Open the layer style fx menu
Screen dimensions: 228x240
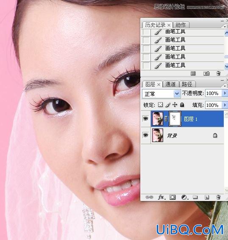click(x=161, y=197)
